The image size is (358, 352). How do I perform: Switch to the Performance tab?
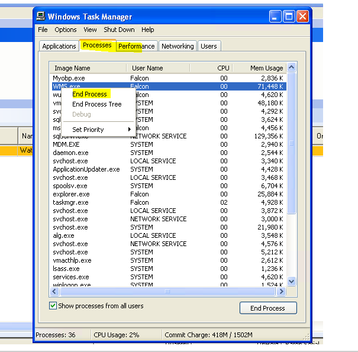(x=137, y=46)
